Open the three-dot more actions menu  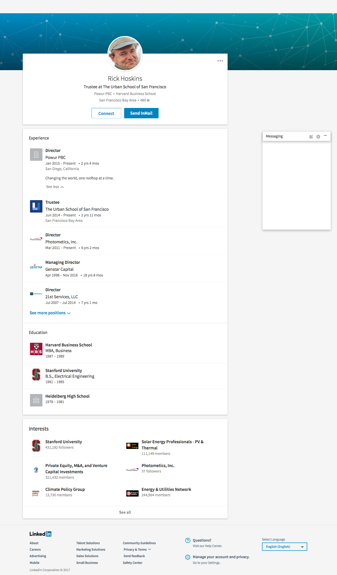(220, 61)
